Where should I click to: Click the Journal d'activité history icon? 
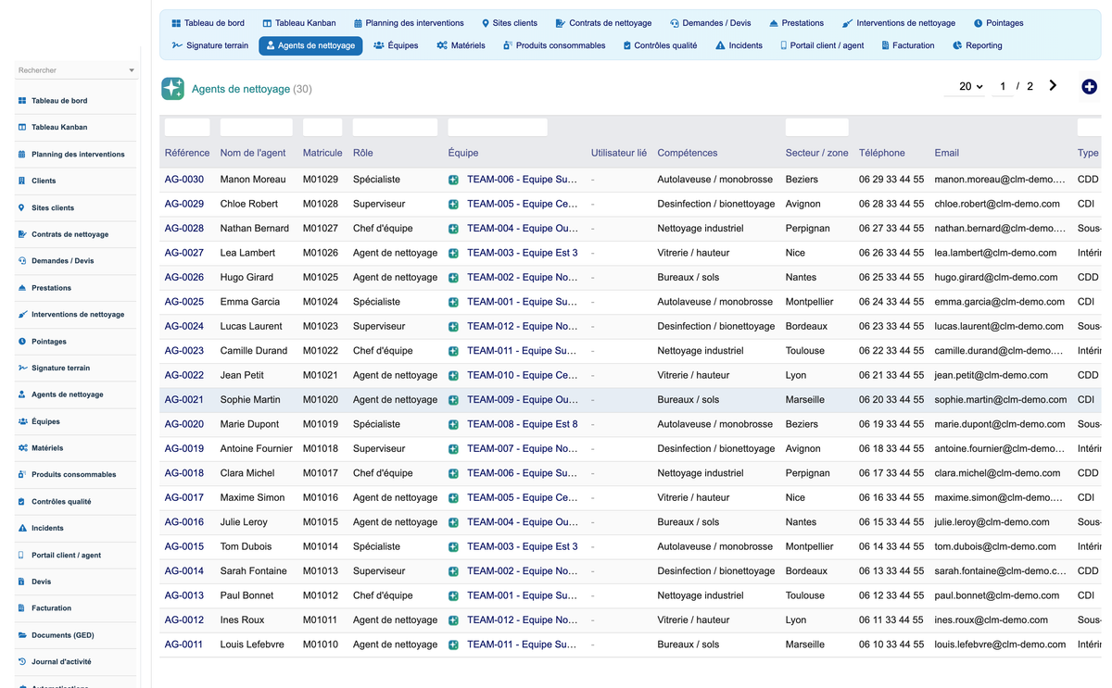tap(22, 662)
